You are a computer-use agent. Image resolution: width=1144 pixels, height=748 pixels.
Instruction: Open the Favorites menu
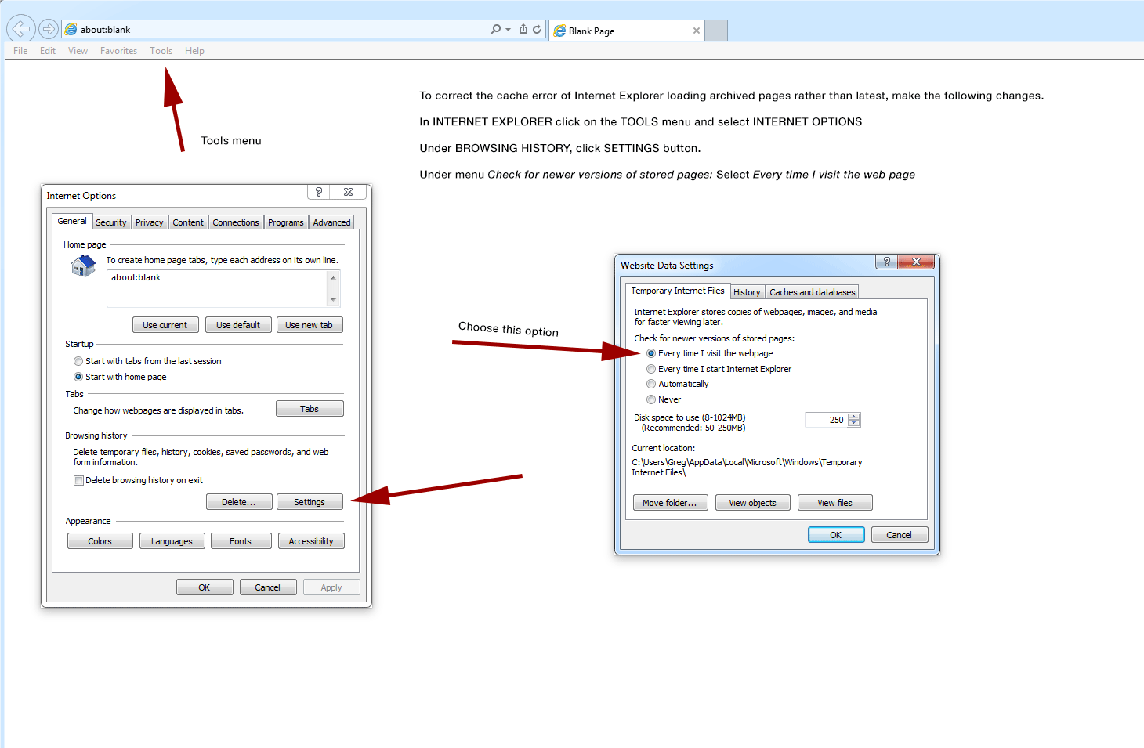(118, 51)
